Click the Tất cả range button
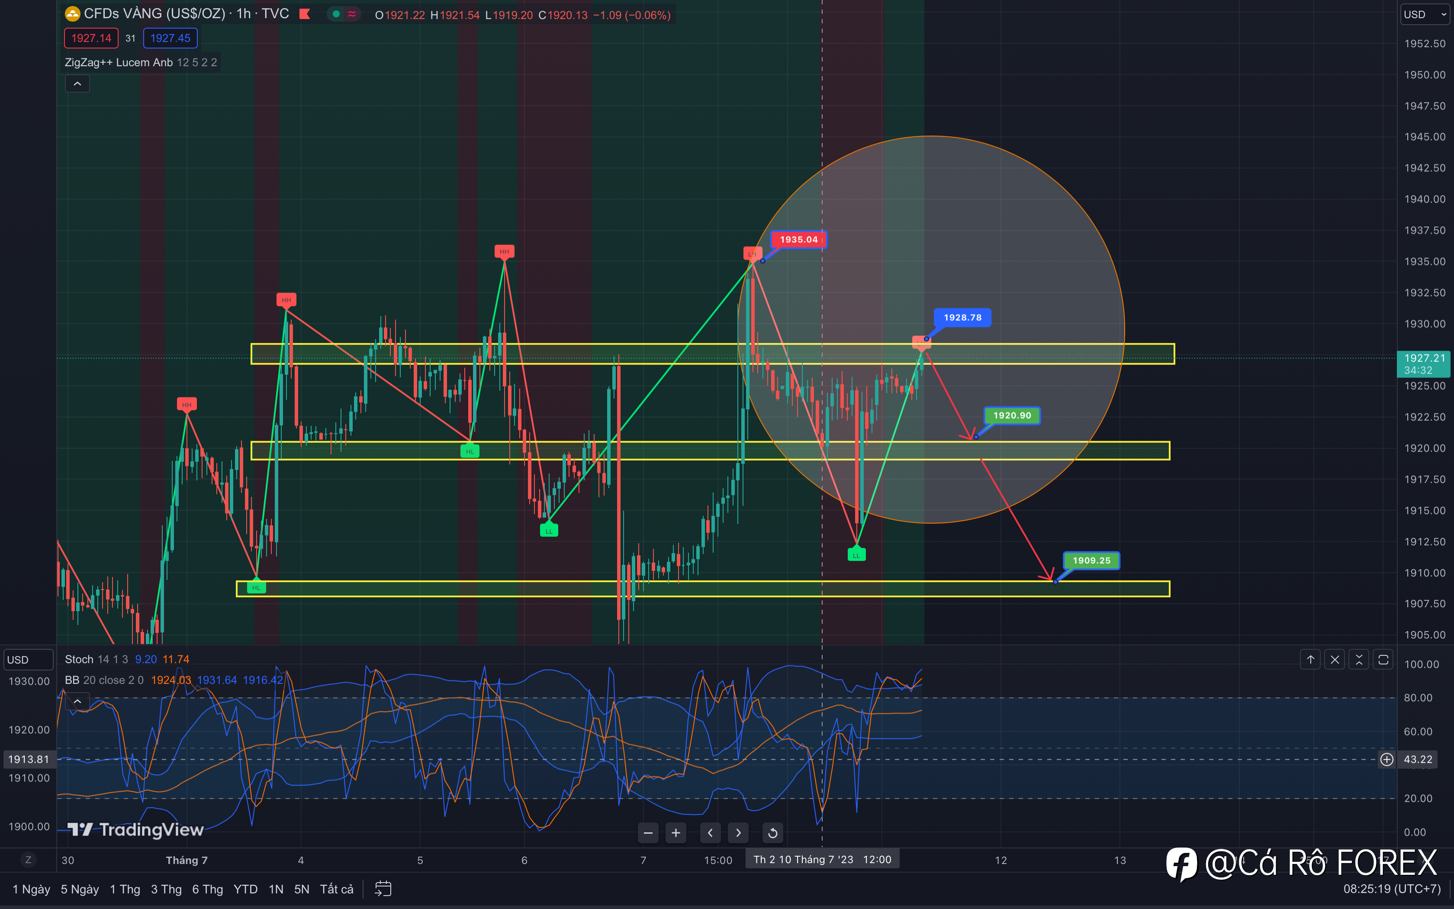Image resolution: width=1454 pixels, height=909 pixels. pos(337,889)
